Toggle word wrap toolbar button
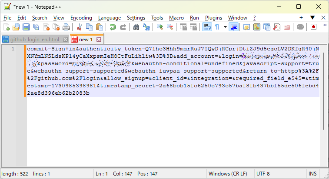 (207, 27)
